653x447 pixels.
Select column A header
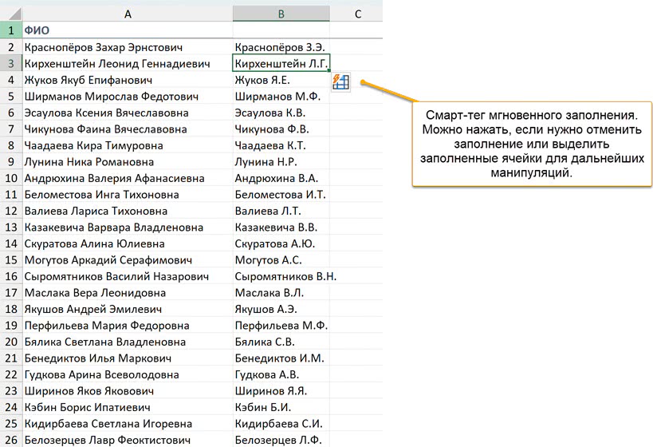tap(128, 14)
